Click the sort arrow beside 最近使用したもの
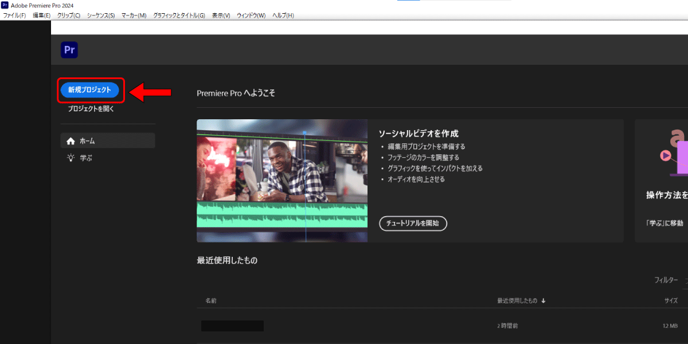This screenshot has width=688, height=344. pyautogui.click(x=544, y=300)
